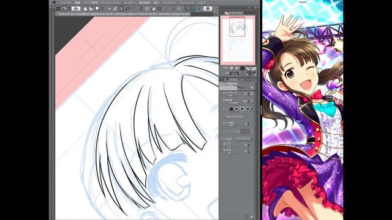
Task: Open the レイヤー (Layer) menu
Action: click(x=130, y=2)
